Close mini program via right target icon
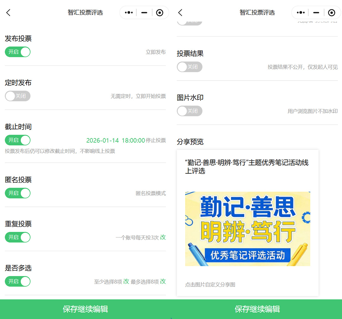342x319 pixels. coord(332,13)
